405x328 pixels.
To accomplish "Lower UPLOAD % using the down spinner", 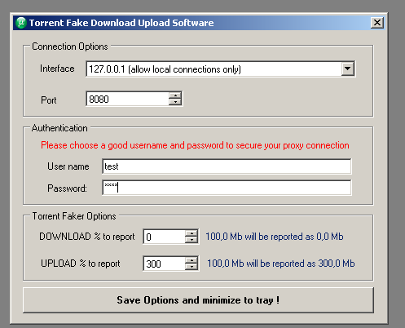I will coord(191,267).
